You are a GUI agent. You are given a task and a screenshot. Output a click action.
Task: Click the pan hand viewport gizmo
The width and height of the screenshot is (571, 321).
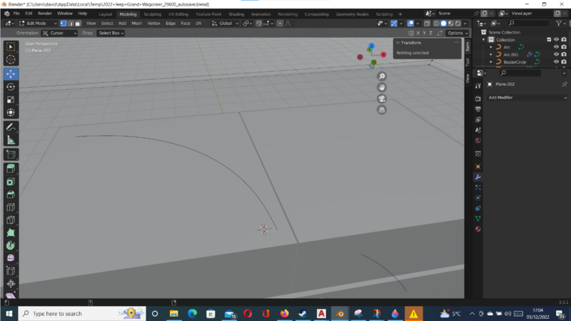[x=382, y=87]
